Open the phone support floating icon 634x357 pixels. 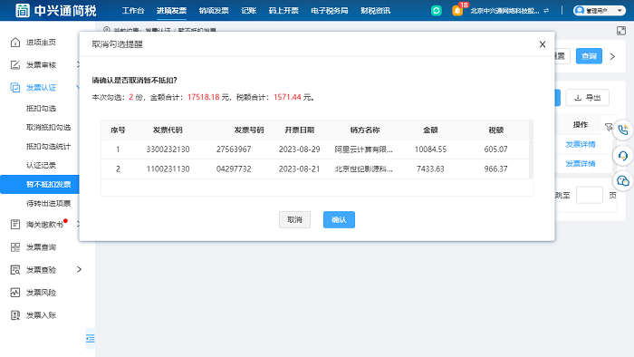623,130
